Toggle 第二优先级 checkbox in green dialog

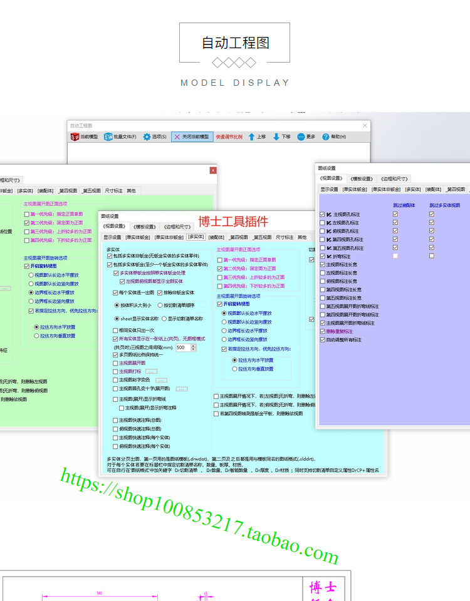[26, 223]
